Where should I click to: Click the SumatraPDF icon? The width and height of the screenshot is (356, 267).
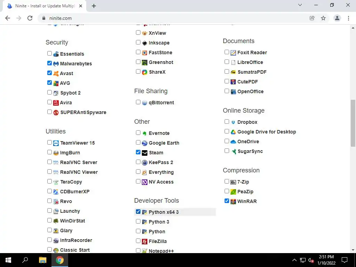pos(233,72)
